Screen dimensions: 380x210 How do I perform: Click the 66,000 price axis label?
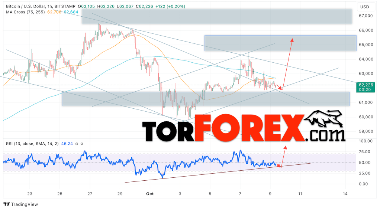point(366,30)
